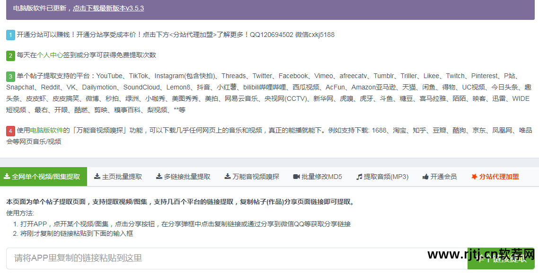Open the 分站代理加盟 tab

495,177
